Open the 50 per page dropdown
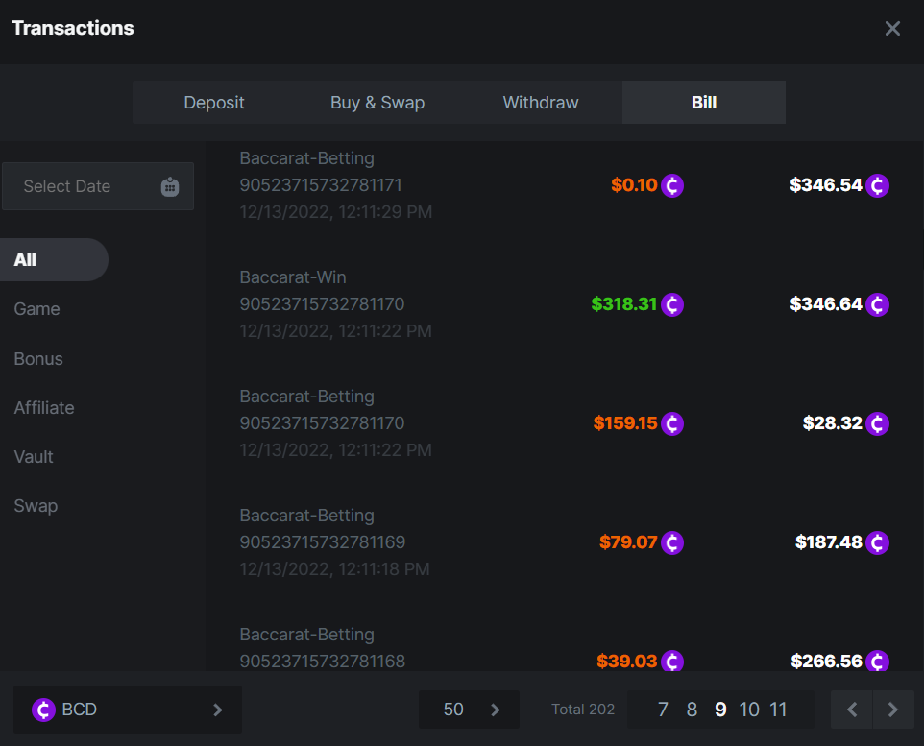The image size is (924, 746). point(469,710)
